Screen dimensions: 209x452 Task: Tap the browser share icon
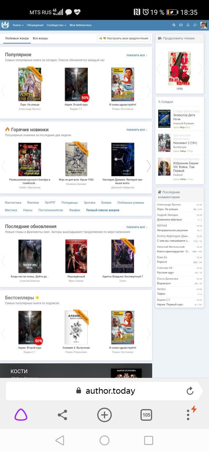pos(62,415)
